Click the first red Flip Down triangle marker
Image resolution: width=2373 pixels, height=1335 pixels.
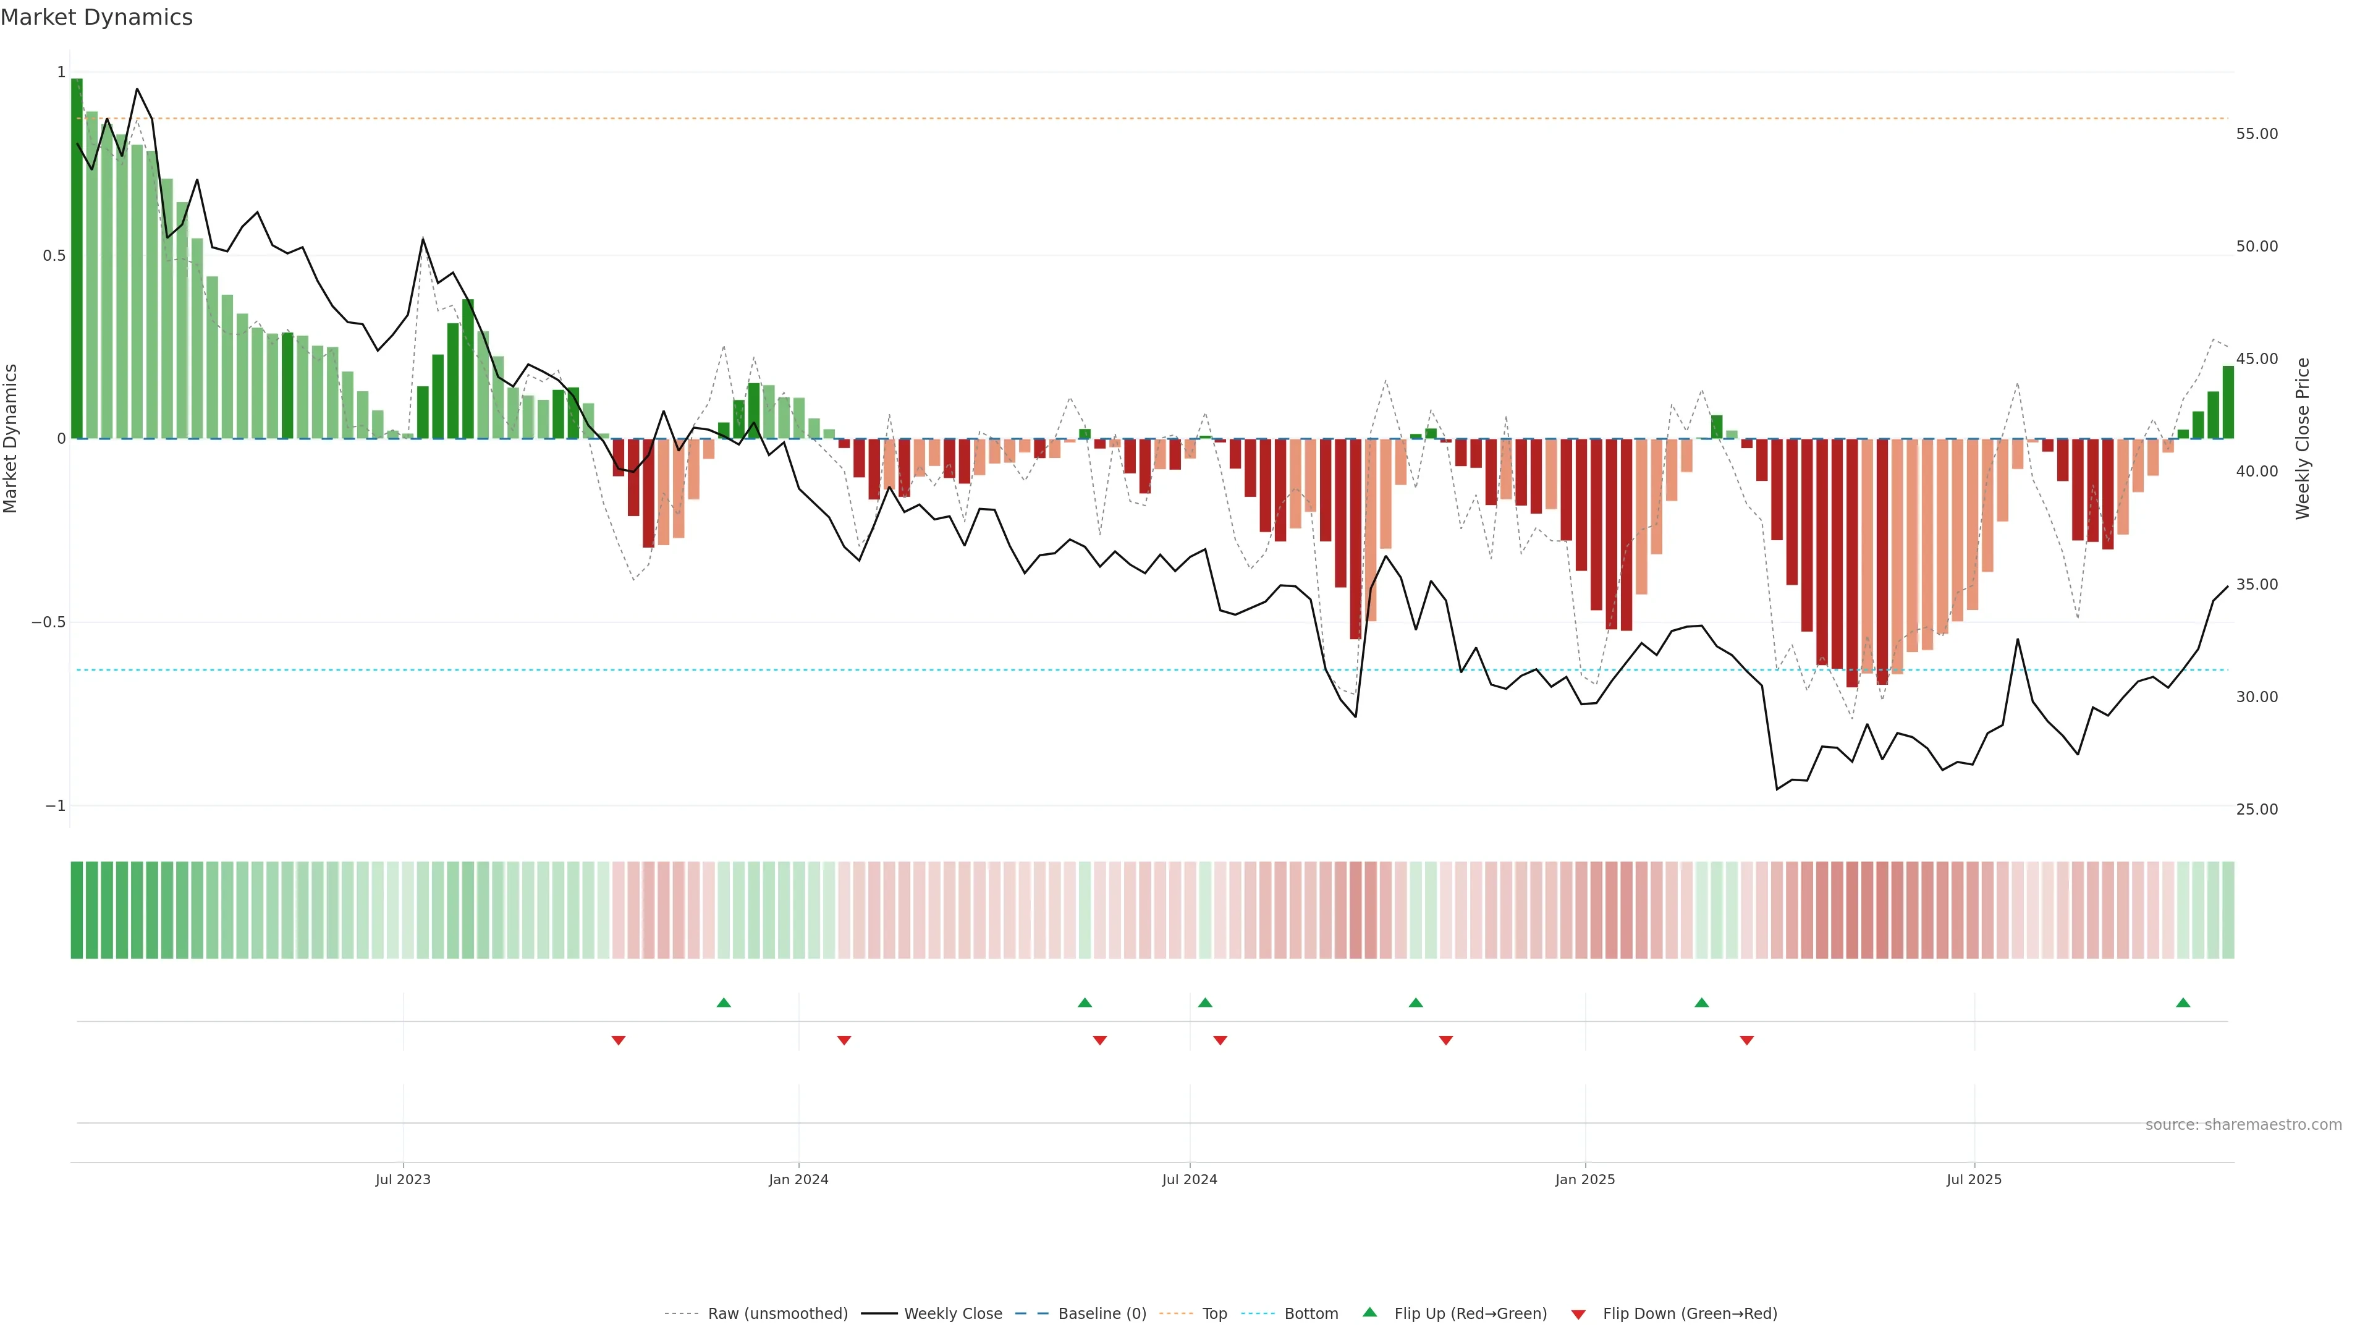coord(618,1040)
